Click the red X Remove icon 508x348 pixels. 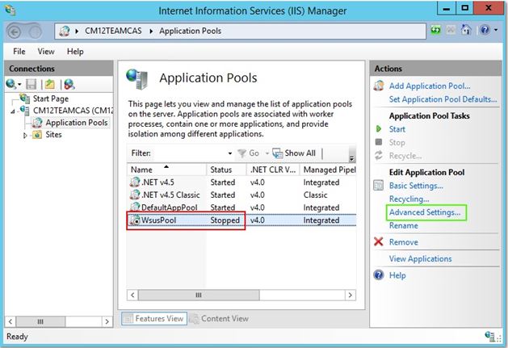379,241
